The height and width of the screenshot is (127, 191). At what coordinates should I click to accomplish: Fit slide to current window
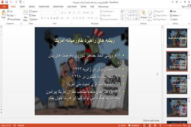189,125
